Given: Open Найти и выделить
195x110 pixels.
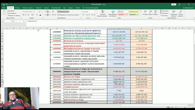Looking at the screenshot, I should pyautogui.click(x=181, y=13).
